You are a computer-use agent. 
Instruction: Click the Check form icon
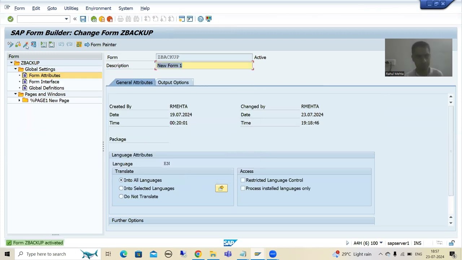click(x=18, y=44)
